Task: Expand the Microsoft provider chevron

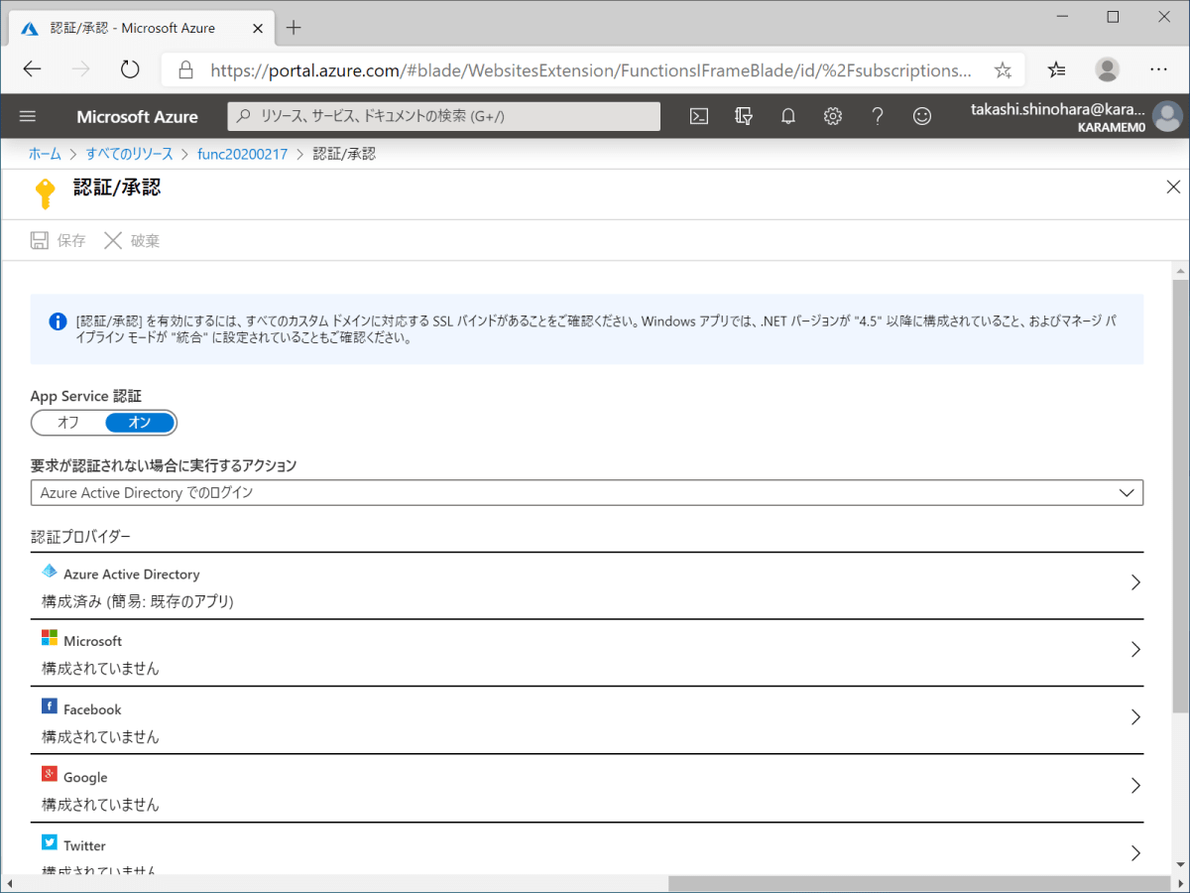Action: (x=1135, y=650)
